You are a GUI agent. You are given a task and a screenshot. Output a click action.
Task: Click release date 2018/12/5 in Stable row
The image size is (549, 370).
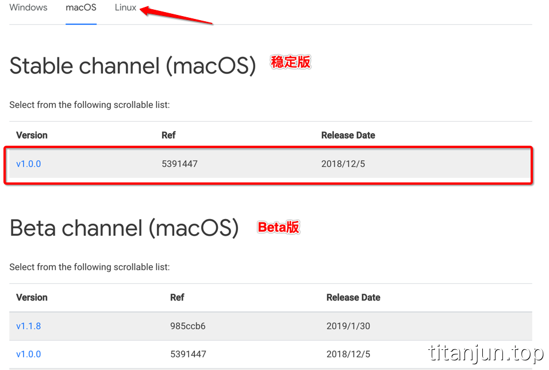(x=343, y=164)
